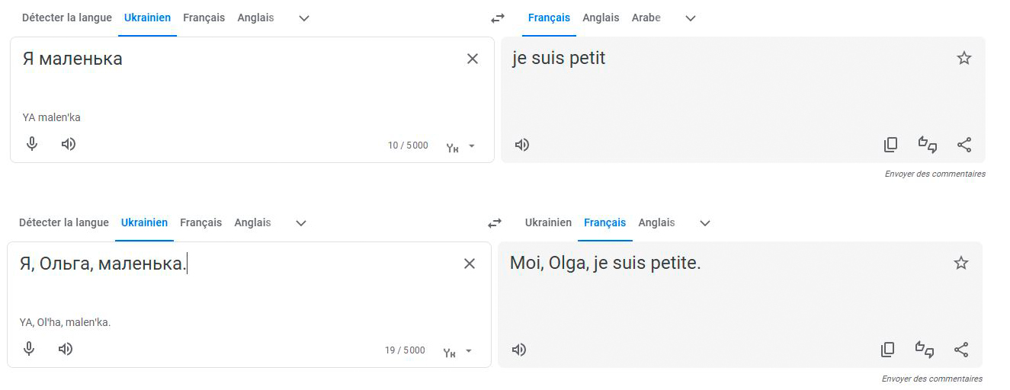Select the Arabe target language tab

tap(646, 18)
